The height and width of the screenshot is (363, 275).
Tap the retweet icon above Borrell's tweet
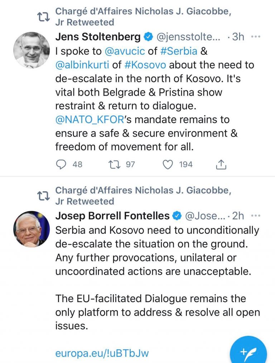tap(44, 195)
